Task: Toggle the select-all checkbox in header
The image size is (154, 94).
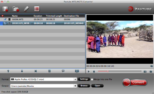Action: coord(2,16)
